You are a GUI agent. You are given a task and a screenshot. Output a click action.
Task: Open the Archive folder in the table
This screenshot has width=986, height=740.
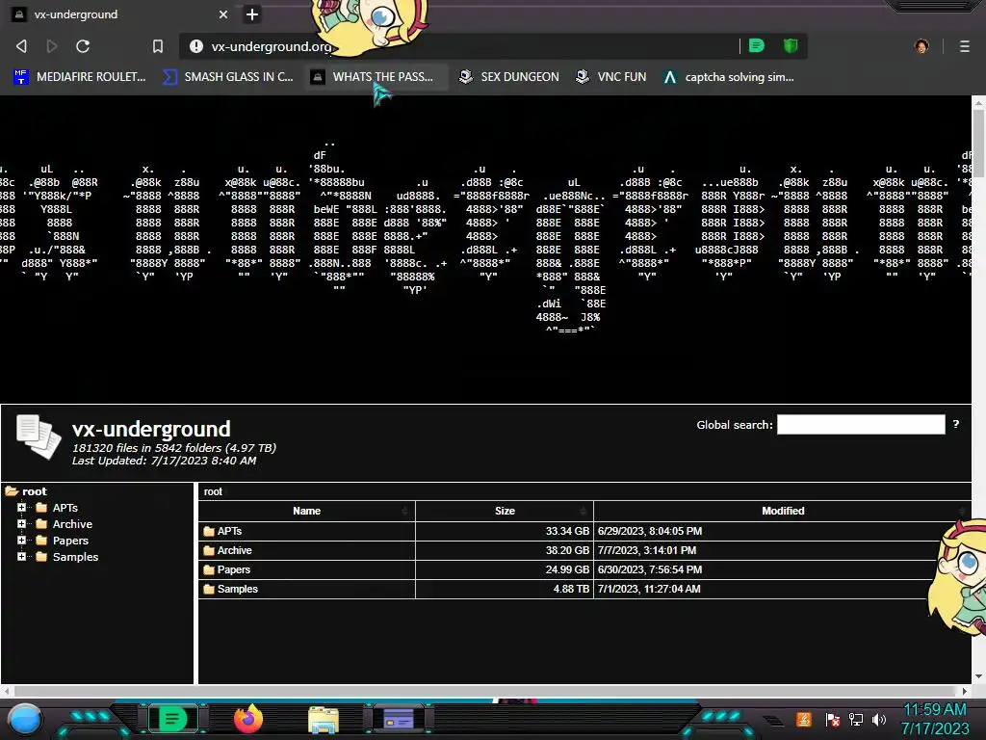(234, 550)
